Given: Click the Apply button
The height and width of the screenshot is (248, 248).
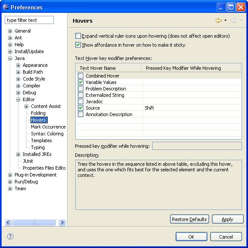Looking at the screenshot, I should click(227, 219).
